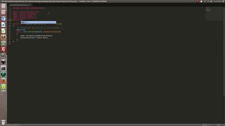This screenshot has height=126, width=225.
Task: Open the Bluetooth indicator
Action: 208,1
